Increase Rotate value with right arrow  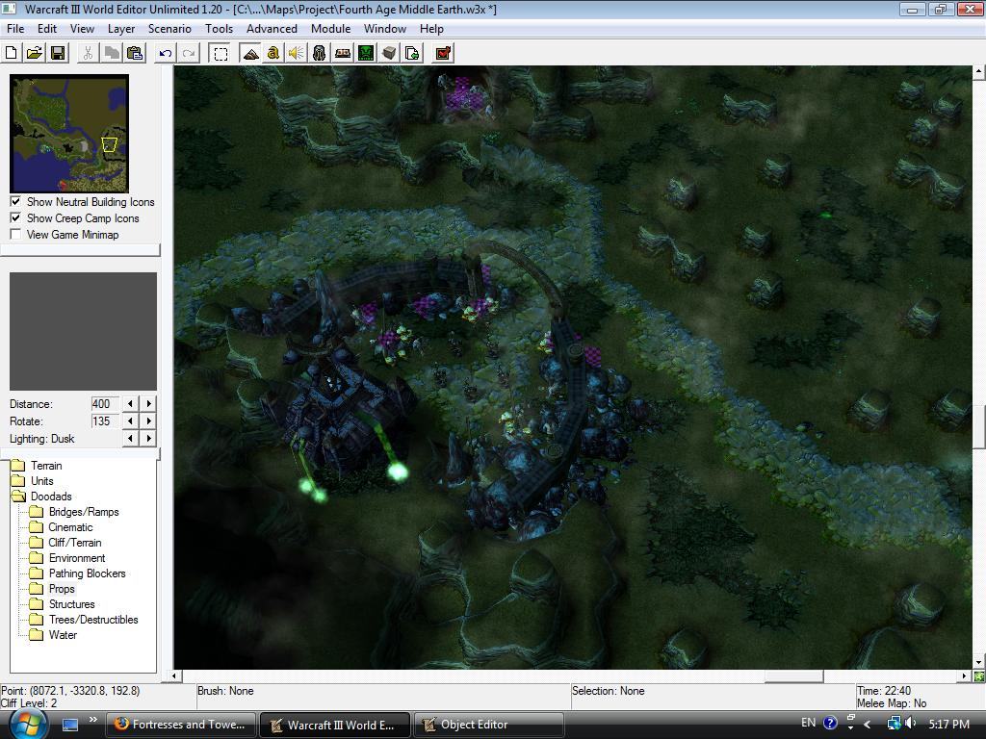[x=149, y=421]
